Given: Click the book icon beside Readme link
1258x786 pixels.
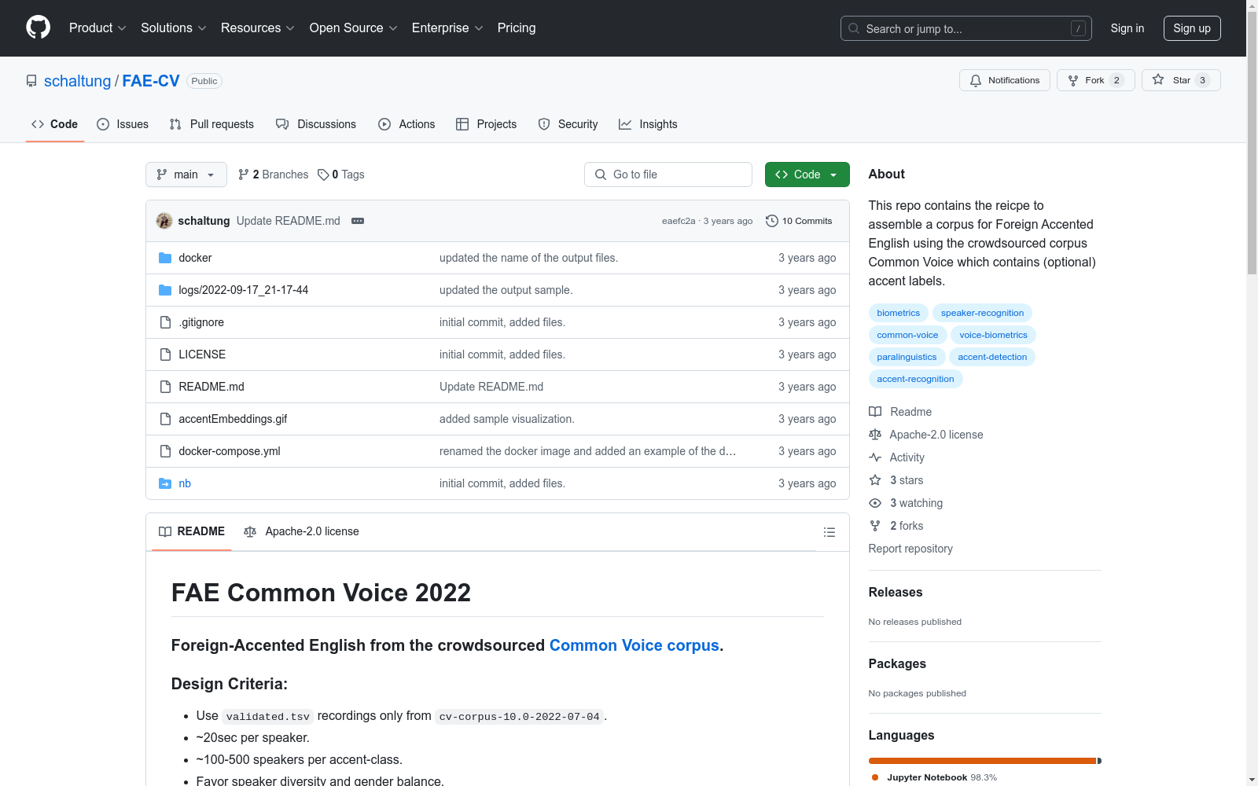Looking at the screenshot, I should pyautogui.click(x=875, y=412).
